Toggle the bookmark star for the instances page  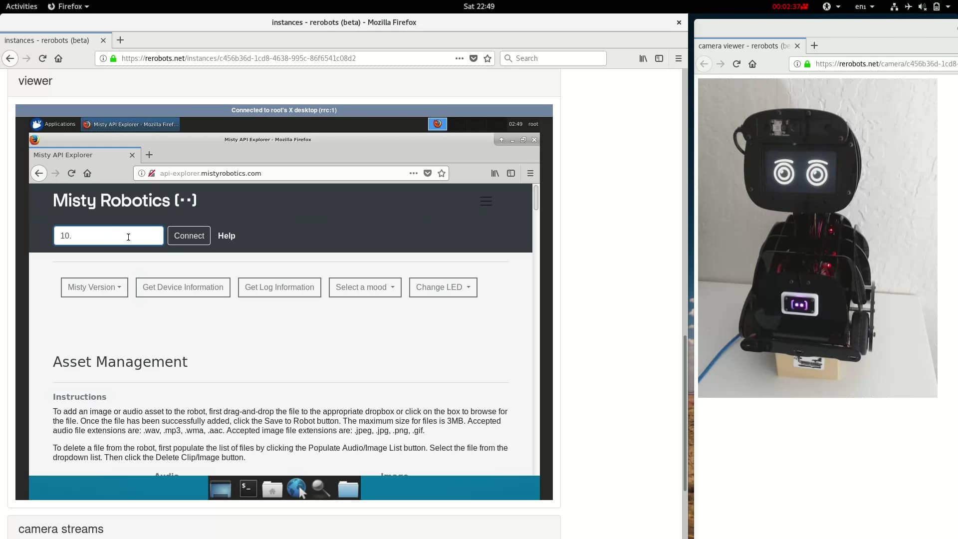point(487,58)
